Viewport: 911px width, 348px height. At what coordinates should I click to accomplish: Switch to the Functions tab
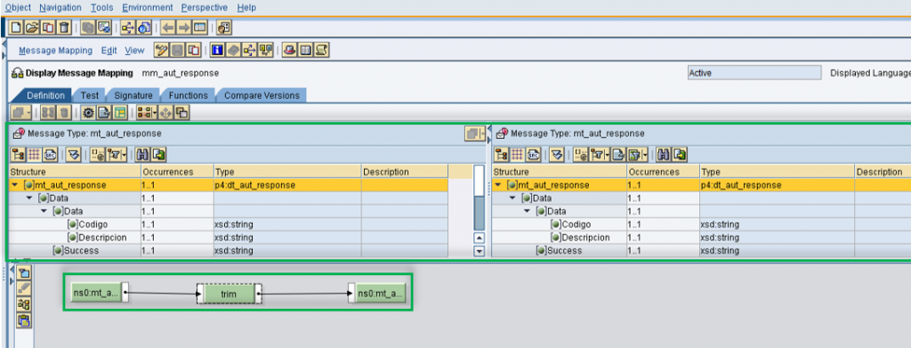click(189, 95)
